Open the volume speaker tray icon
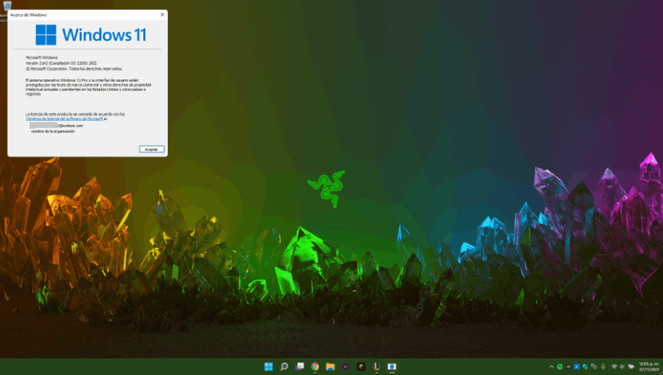 pyautogui.click(x=623, y=366)
